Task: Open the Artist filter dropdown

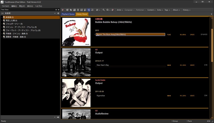Action: coord(120,10)
